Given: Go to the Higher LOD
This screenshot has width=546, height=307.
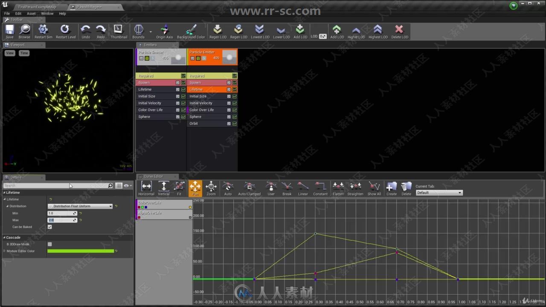Looking at the screenshot, I should (356, 32).
